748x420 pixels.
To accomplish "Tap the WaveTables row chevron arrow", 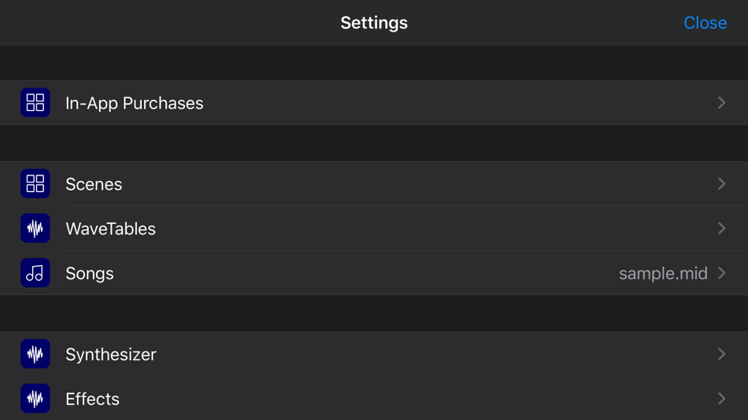I will click(721, 229).
